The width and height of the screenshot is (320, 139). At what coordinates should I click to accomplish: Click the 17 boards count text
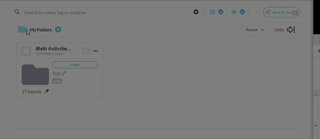pyautogui.click(x=31, y=92)
